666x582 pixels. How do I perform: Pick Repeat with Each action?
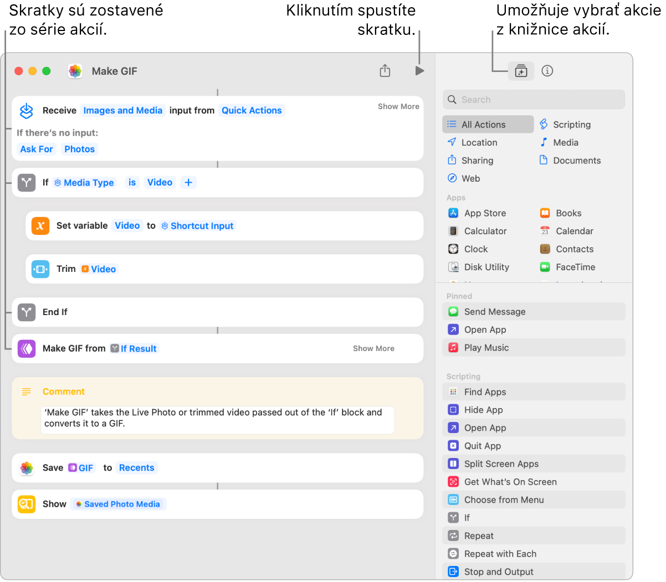click(534, 554)
